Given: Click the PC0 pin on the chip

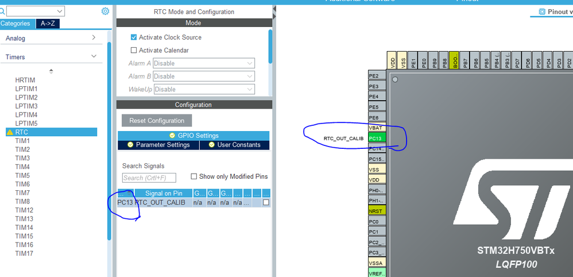Looking at the screenshot, I should pyautogui.click(x=377, y=221).
